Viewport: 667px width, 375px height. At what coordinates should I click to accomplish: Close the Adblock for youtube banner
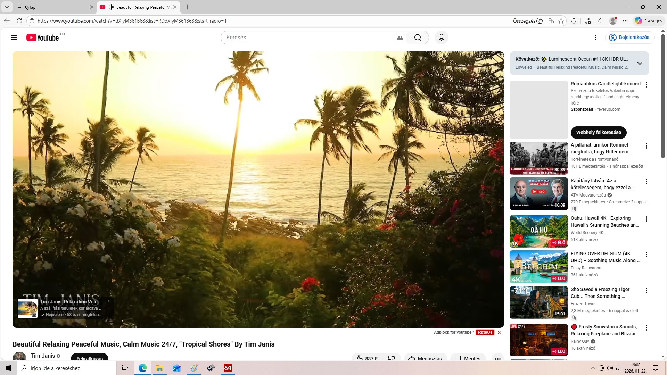coord(499,333)
